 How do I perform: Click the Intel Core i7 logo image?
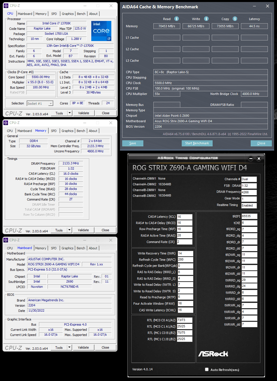click(101, 31)
